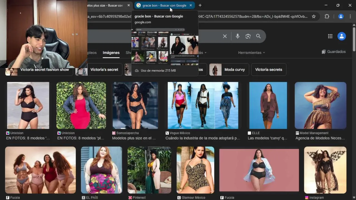Open 'Cuándo la industria de la moda' link
356x200 pixels.
coord(203,138)
